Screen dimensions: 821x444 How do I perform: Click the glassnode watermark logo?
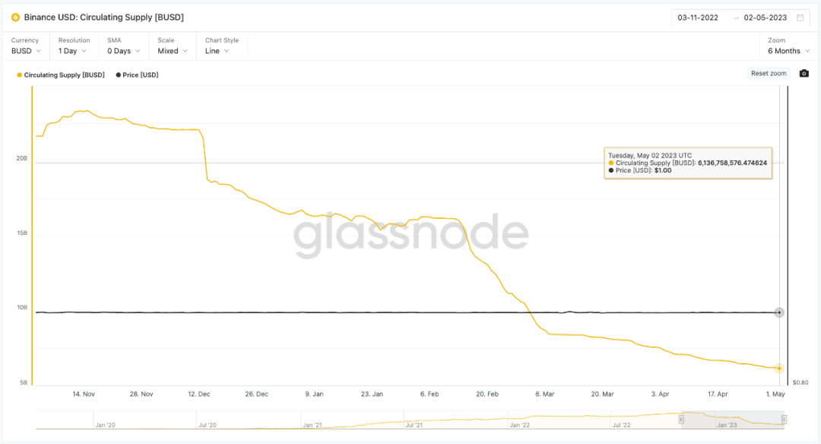click(x=410, y=234)
